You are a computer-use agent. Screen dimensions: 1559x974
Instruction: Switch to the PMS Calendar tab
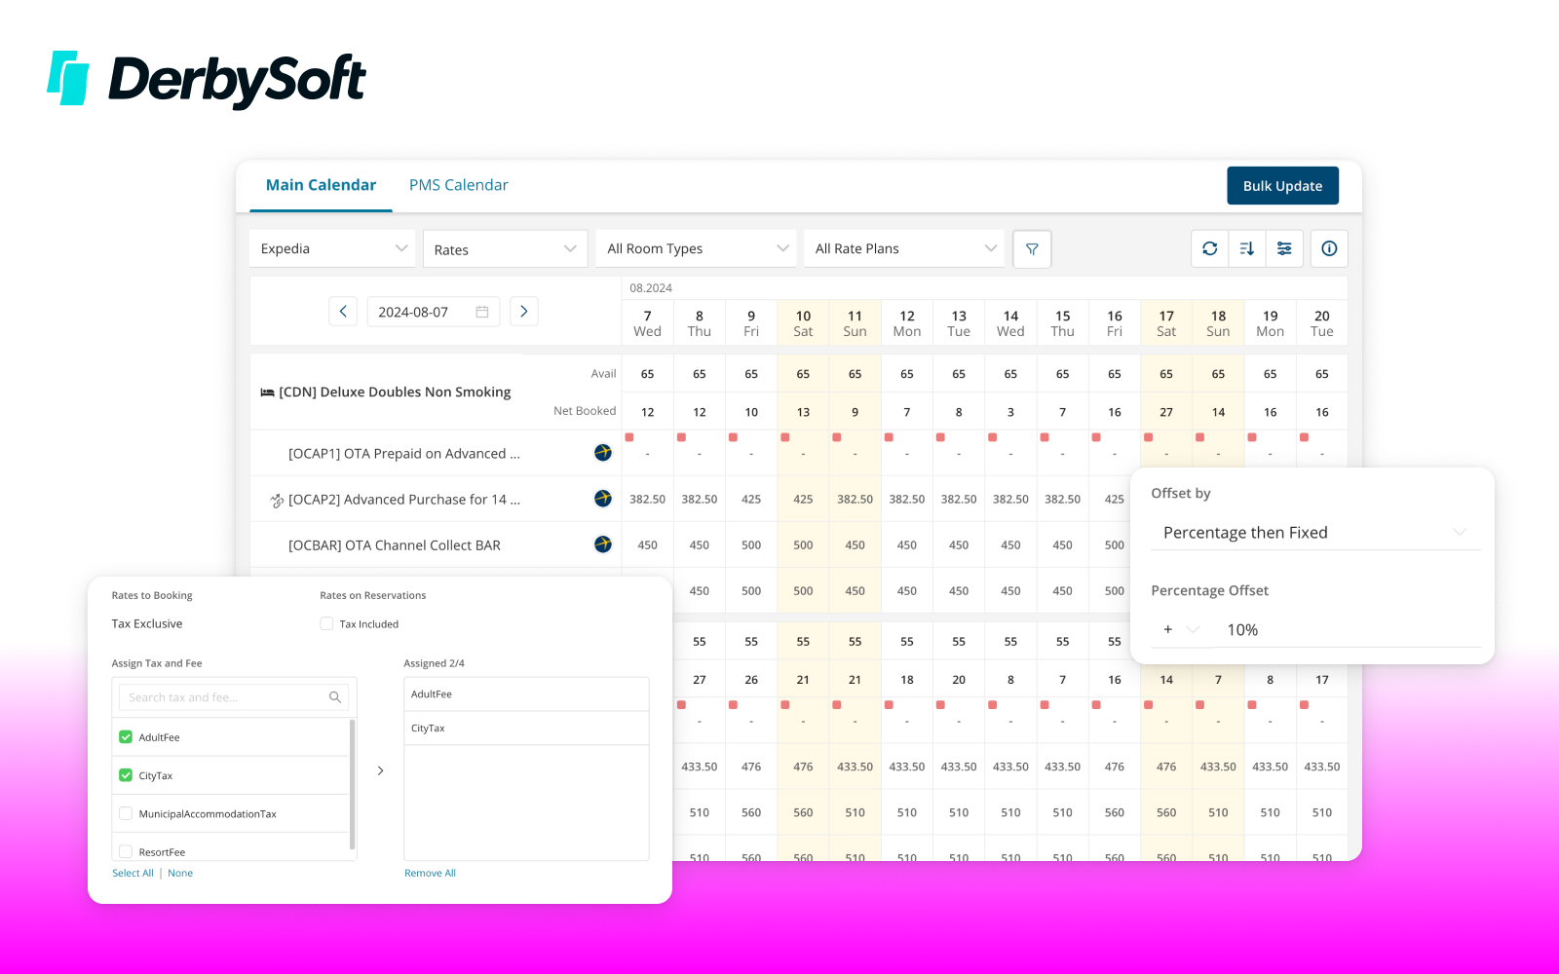click(x=459, y=185)
